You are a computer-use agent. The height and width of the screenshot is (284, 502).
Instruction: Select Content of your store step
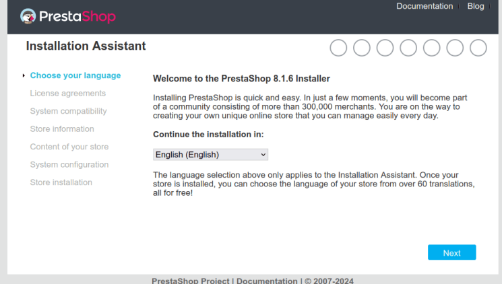pos(69,147)
